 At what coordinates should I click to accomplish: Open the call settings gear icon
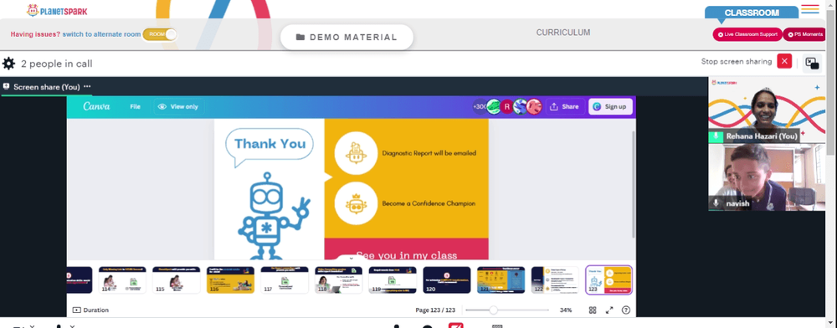tap(8, 64)
